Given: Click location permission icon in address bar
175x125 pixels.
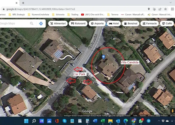Looking at the screenshot, I should 149,9.
